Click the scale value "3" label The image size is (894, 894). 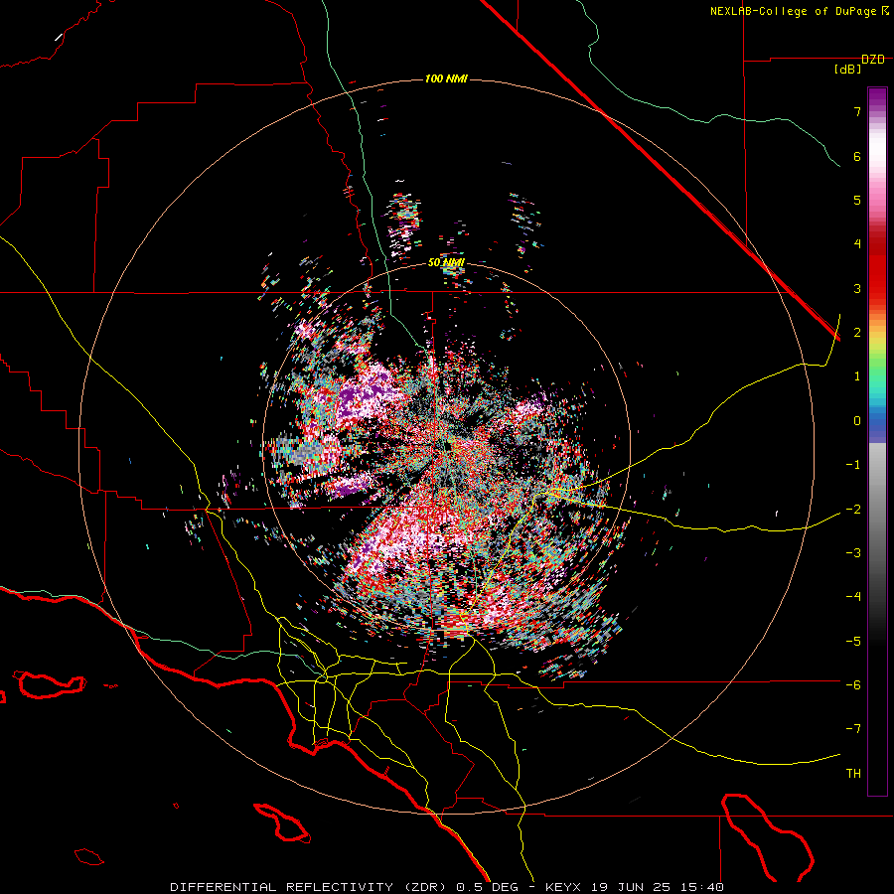point(857,288)
